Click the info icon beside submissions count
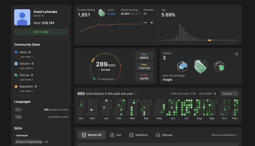Viewport: 255px width, 146px height. tap(136, 94)
